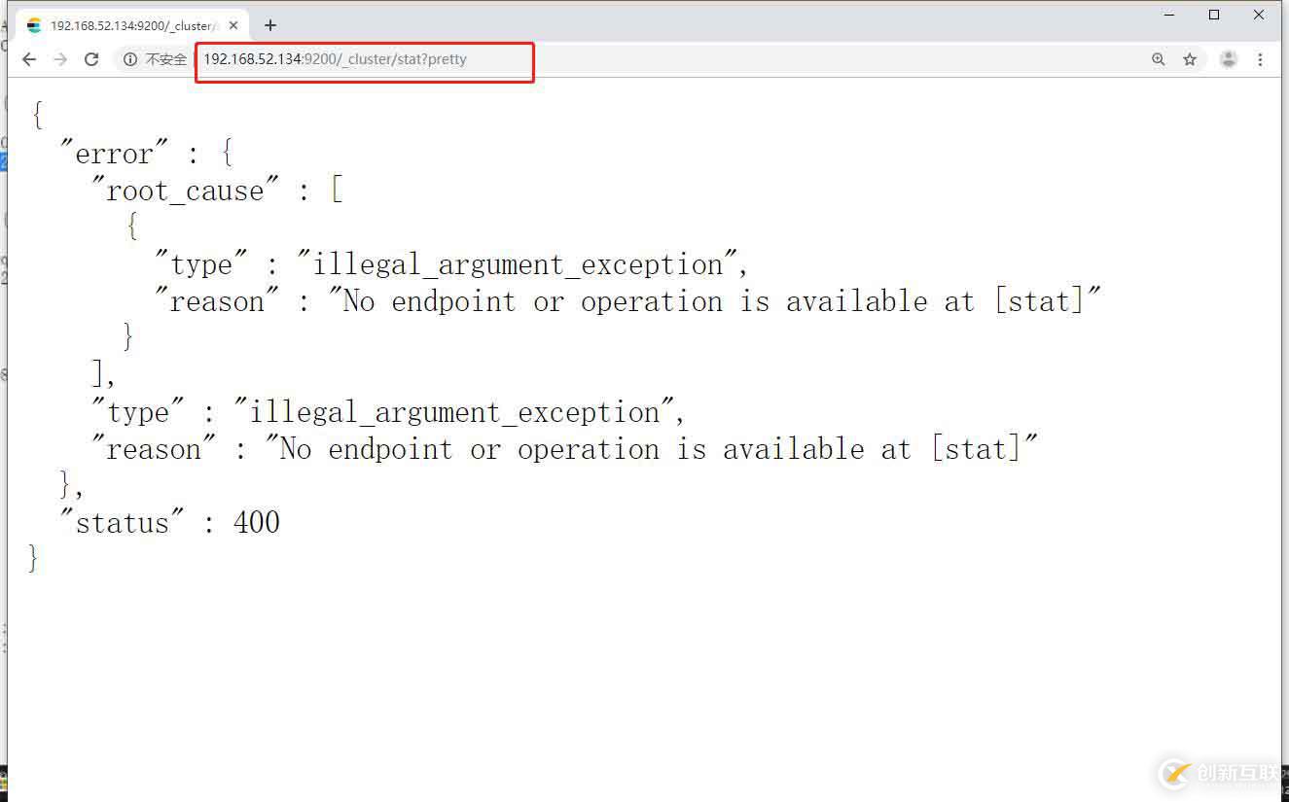Go back to the previous page
The width and height of the screenshot is (1289, 802).
click(29, 59)
